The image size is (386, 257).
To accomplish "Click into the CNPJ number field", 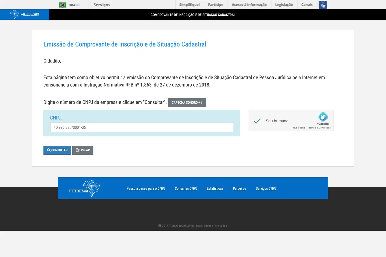I will point(142,127).
